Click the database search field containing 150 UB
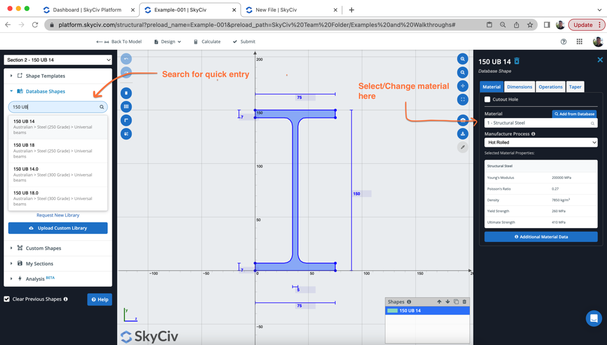The width and height of the screenshot is (607, 345). (x=58, y=107)
